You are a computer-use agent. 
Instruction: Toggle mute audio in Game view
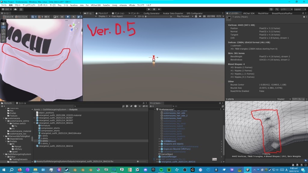200,17
